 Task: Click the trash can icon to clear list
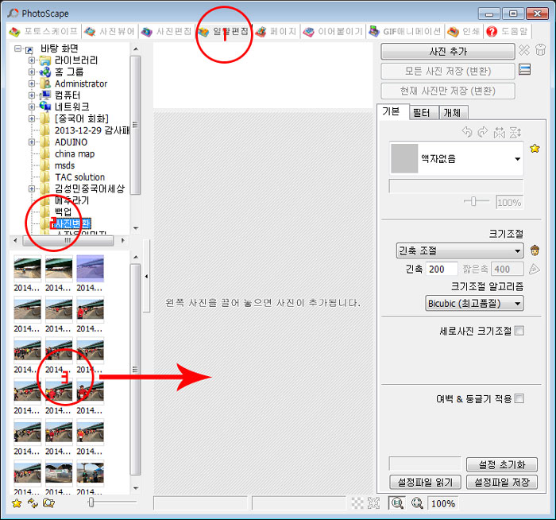540,50
